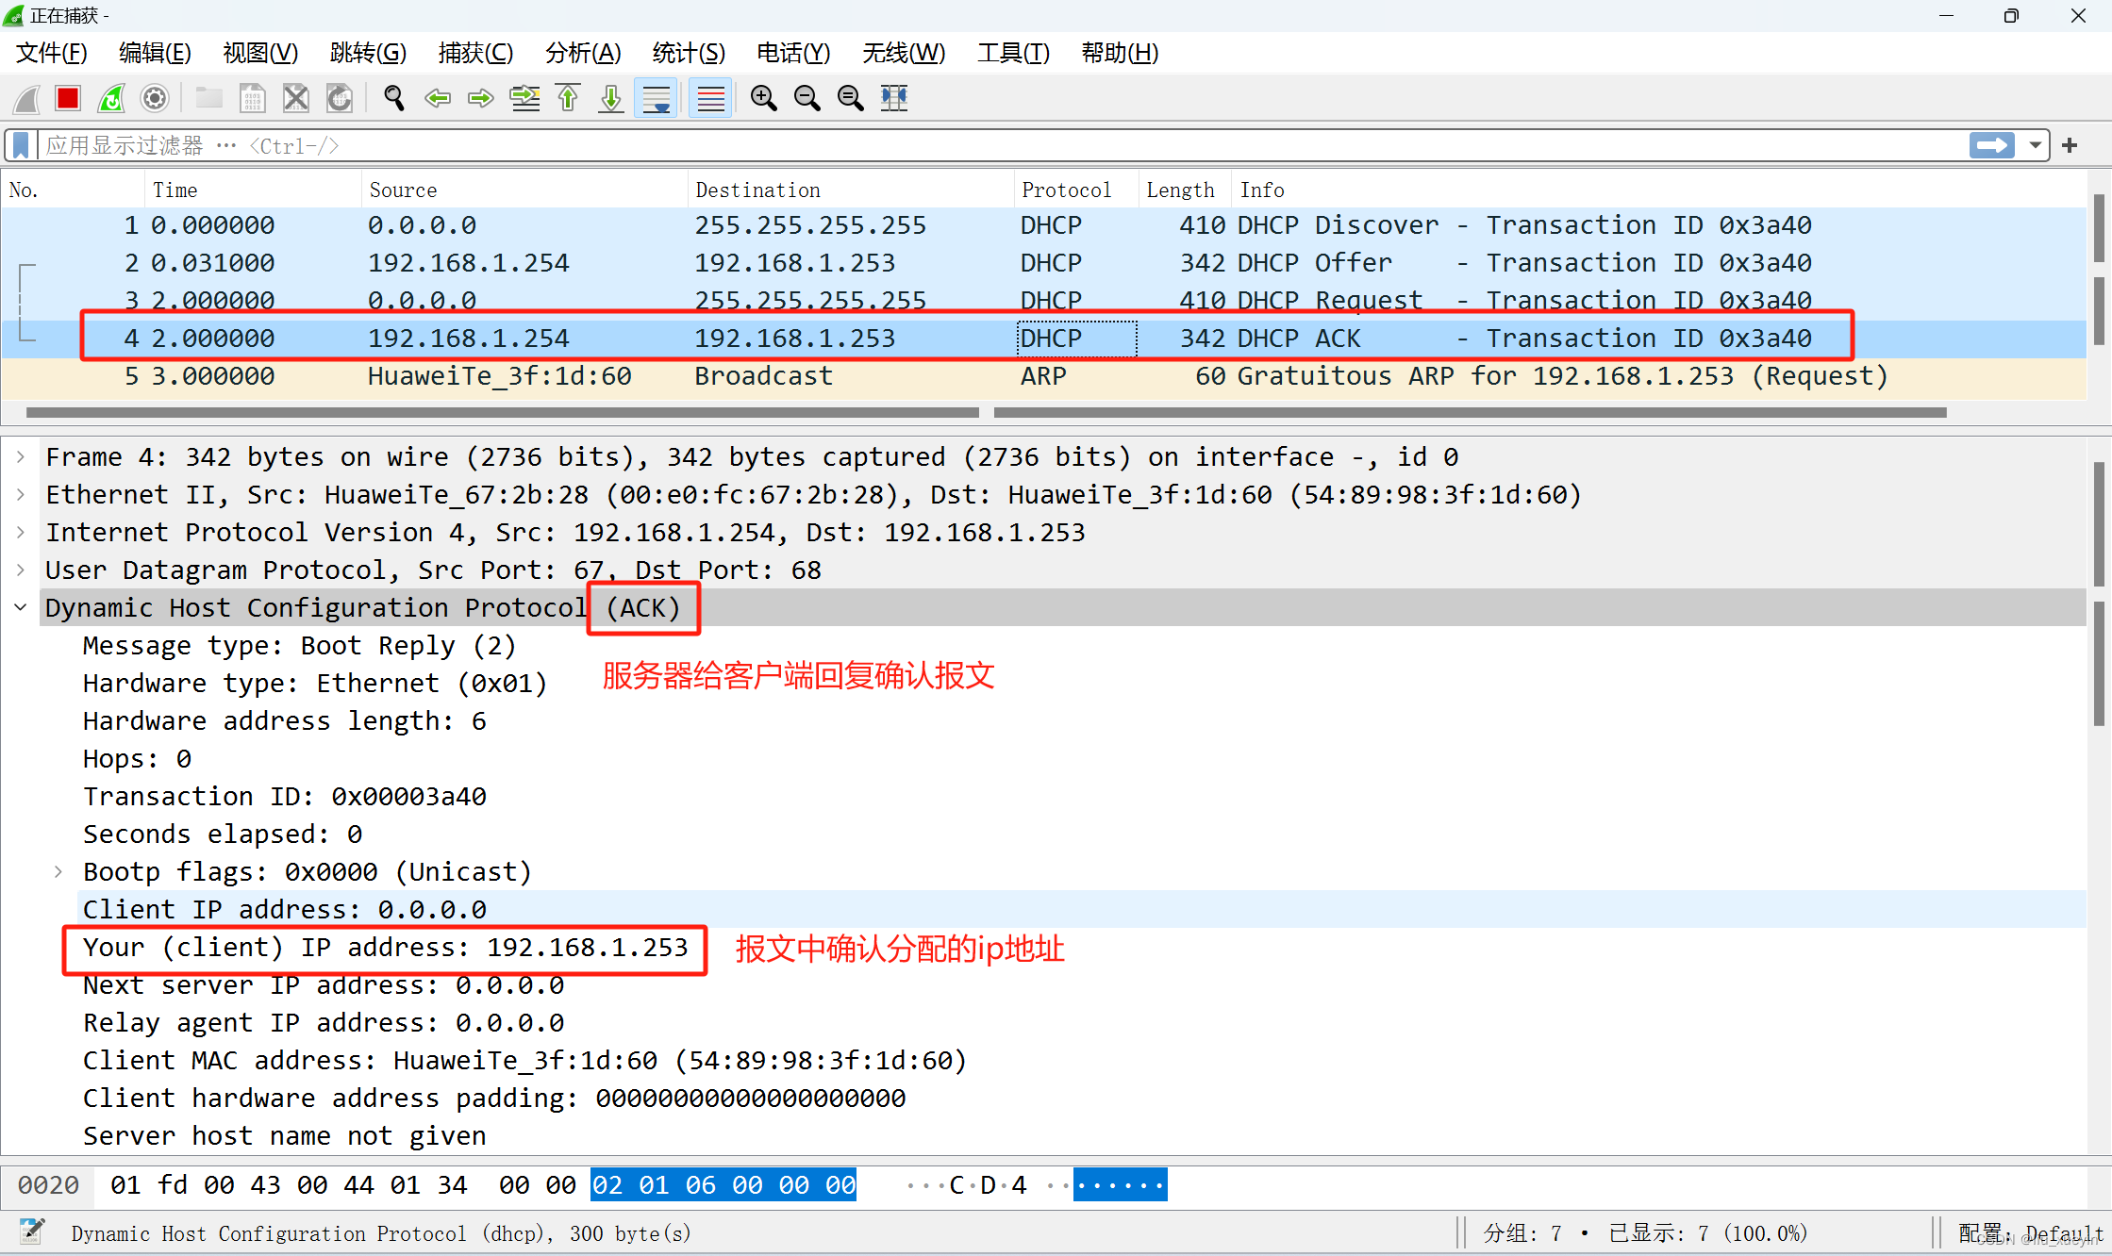Click resize columns icon
The width and height of the screenshot is (2112, 1256).
coord(894,98)
